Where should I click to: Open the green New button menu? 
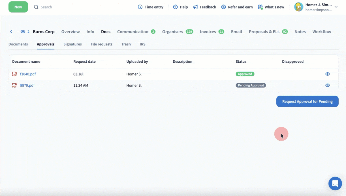click(18, 7)
